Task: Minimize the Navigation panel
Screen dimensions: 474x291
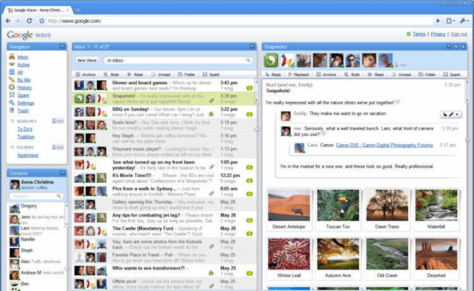Action: pyautogui.click(x=63, y=46)
